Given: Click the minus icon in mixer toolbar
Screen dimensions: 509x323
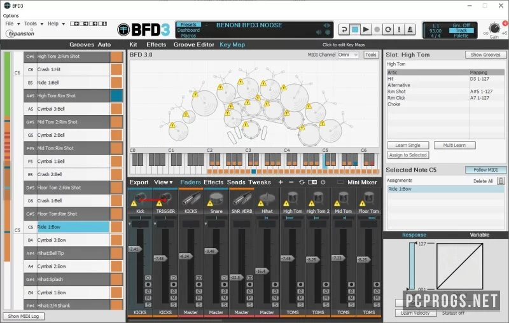Looking at the screenshot, I should [x=291, y=182].
